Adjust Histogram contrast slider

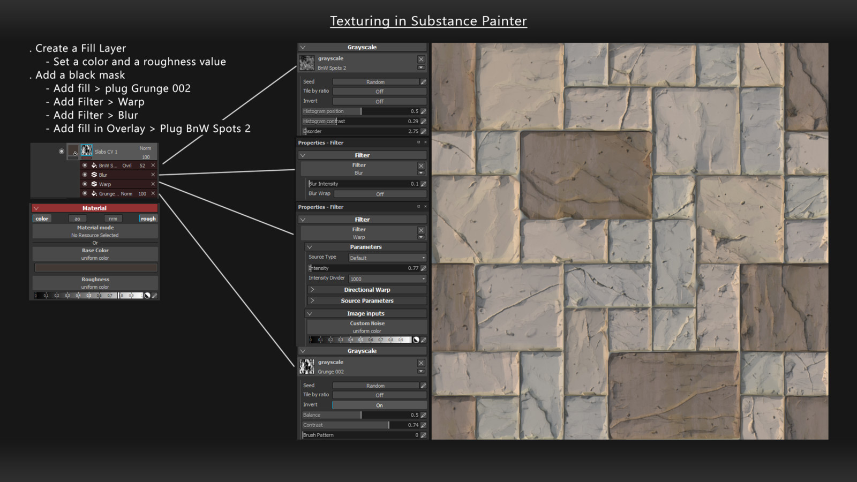(360, 121)
